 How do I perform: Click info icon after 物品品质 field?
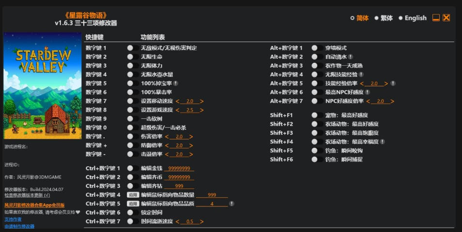pyautogui.click(x=231, y=203)
